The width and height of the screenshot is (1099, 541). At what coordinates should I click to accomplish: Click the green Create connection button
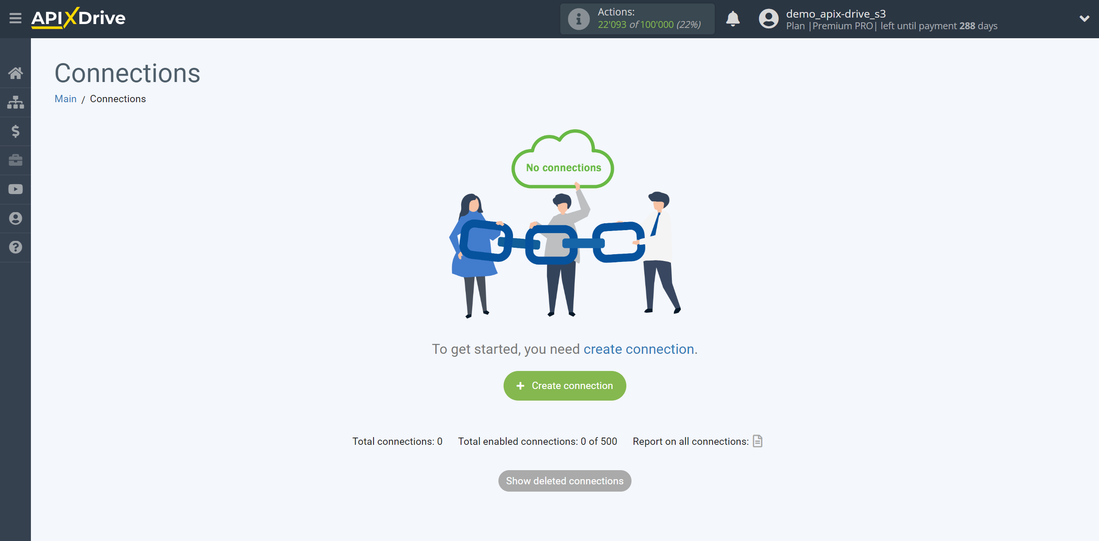[564, 386]
